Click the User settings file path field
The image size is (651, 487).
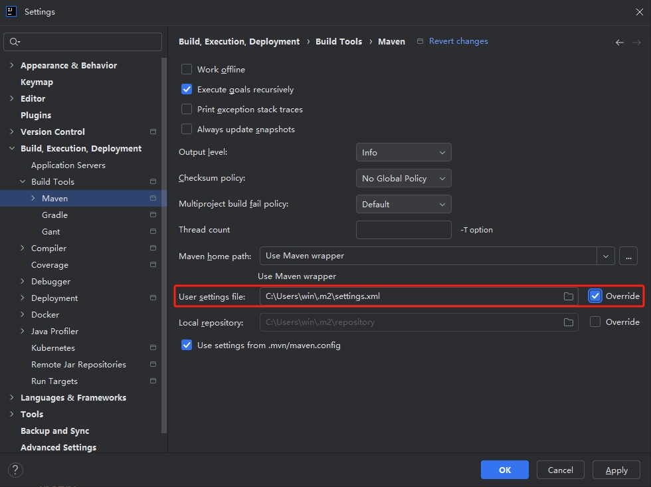419,296
